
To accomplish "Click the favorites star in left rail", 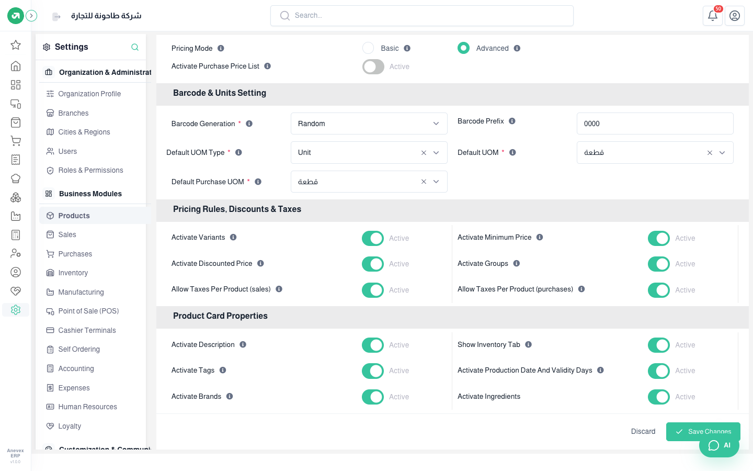I will click(16, 45).
